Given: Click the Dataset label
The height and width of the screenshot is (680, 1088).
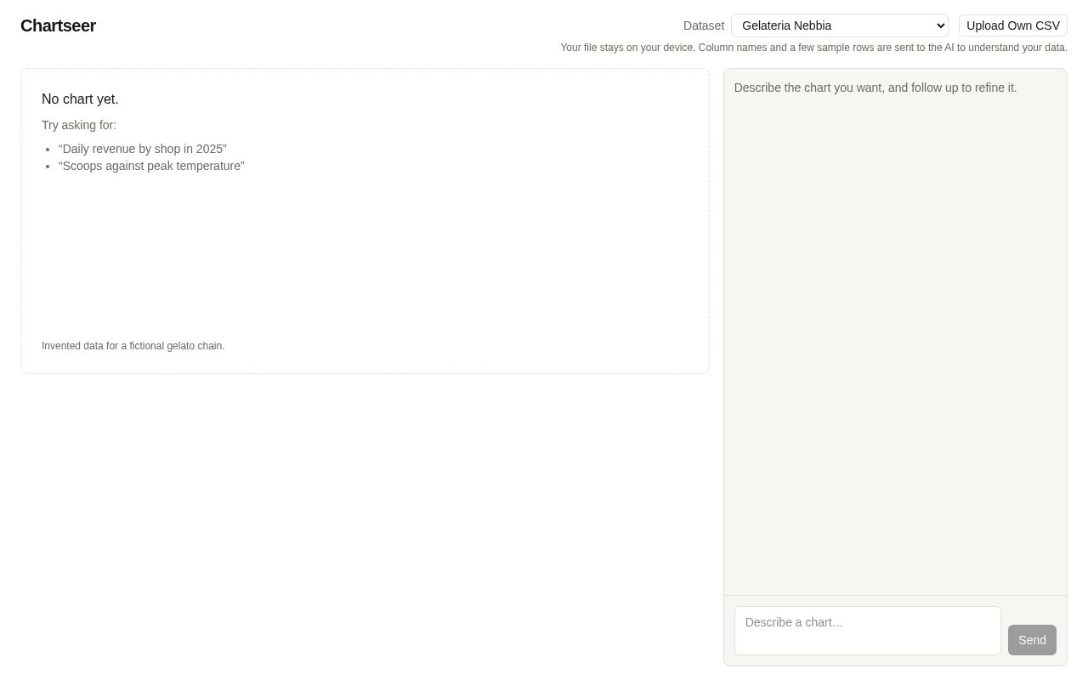Looking at the screenshot, I should [x=704, y=25].
